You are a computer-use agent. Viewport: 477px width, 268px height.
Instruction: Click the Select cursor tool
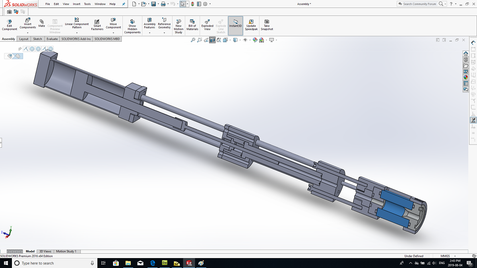(182, 4)
